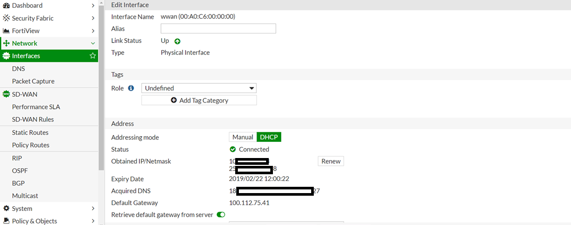Click the favorite star next to Interfaces

[93, 56]
